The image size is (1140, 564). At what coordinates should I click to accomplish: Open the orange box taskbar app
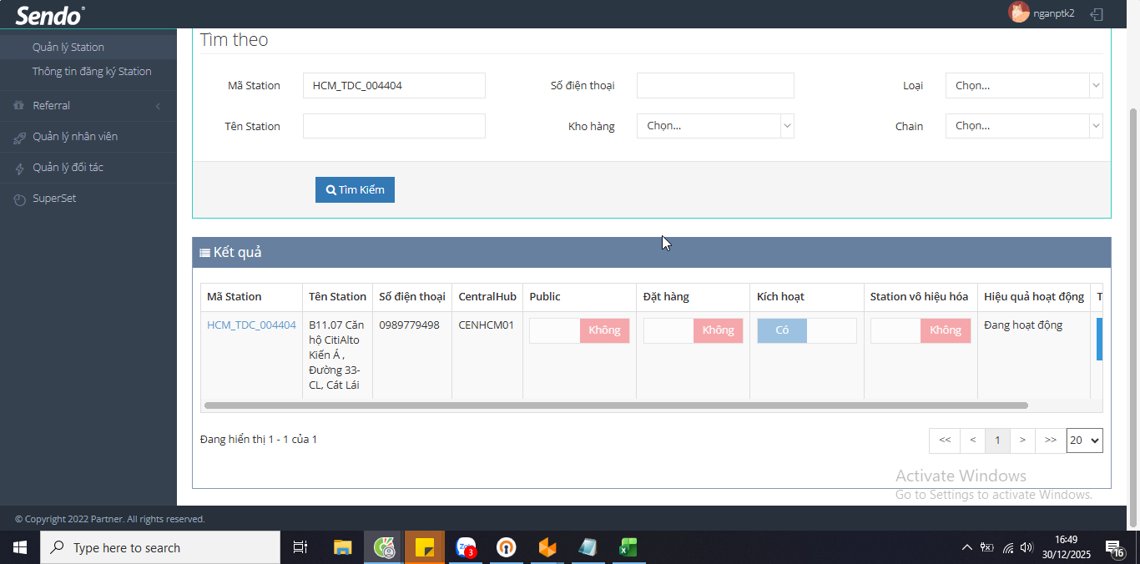[547, 547]
